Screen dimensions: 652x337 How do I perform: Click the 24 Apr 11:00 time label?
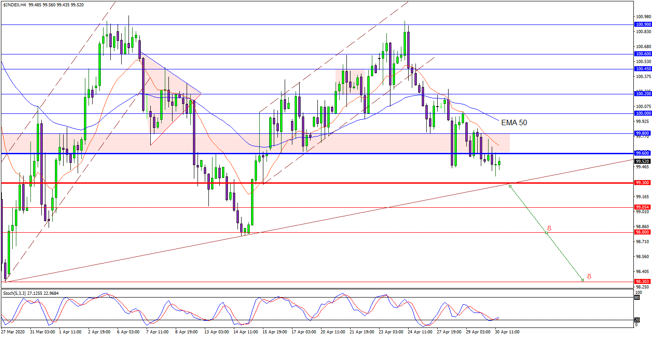point(420,332)
